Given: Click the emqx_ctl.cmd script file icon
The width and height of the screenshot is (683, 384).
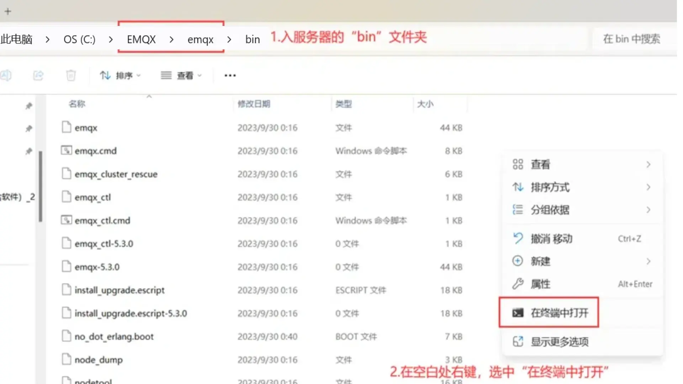Looking at the screenshot, I should (66, 220).
